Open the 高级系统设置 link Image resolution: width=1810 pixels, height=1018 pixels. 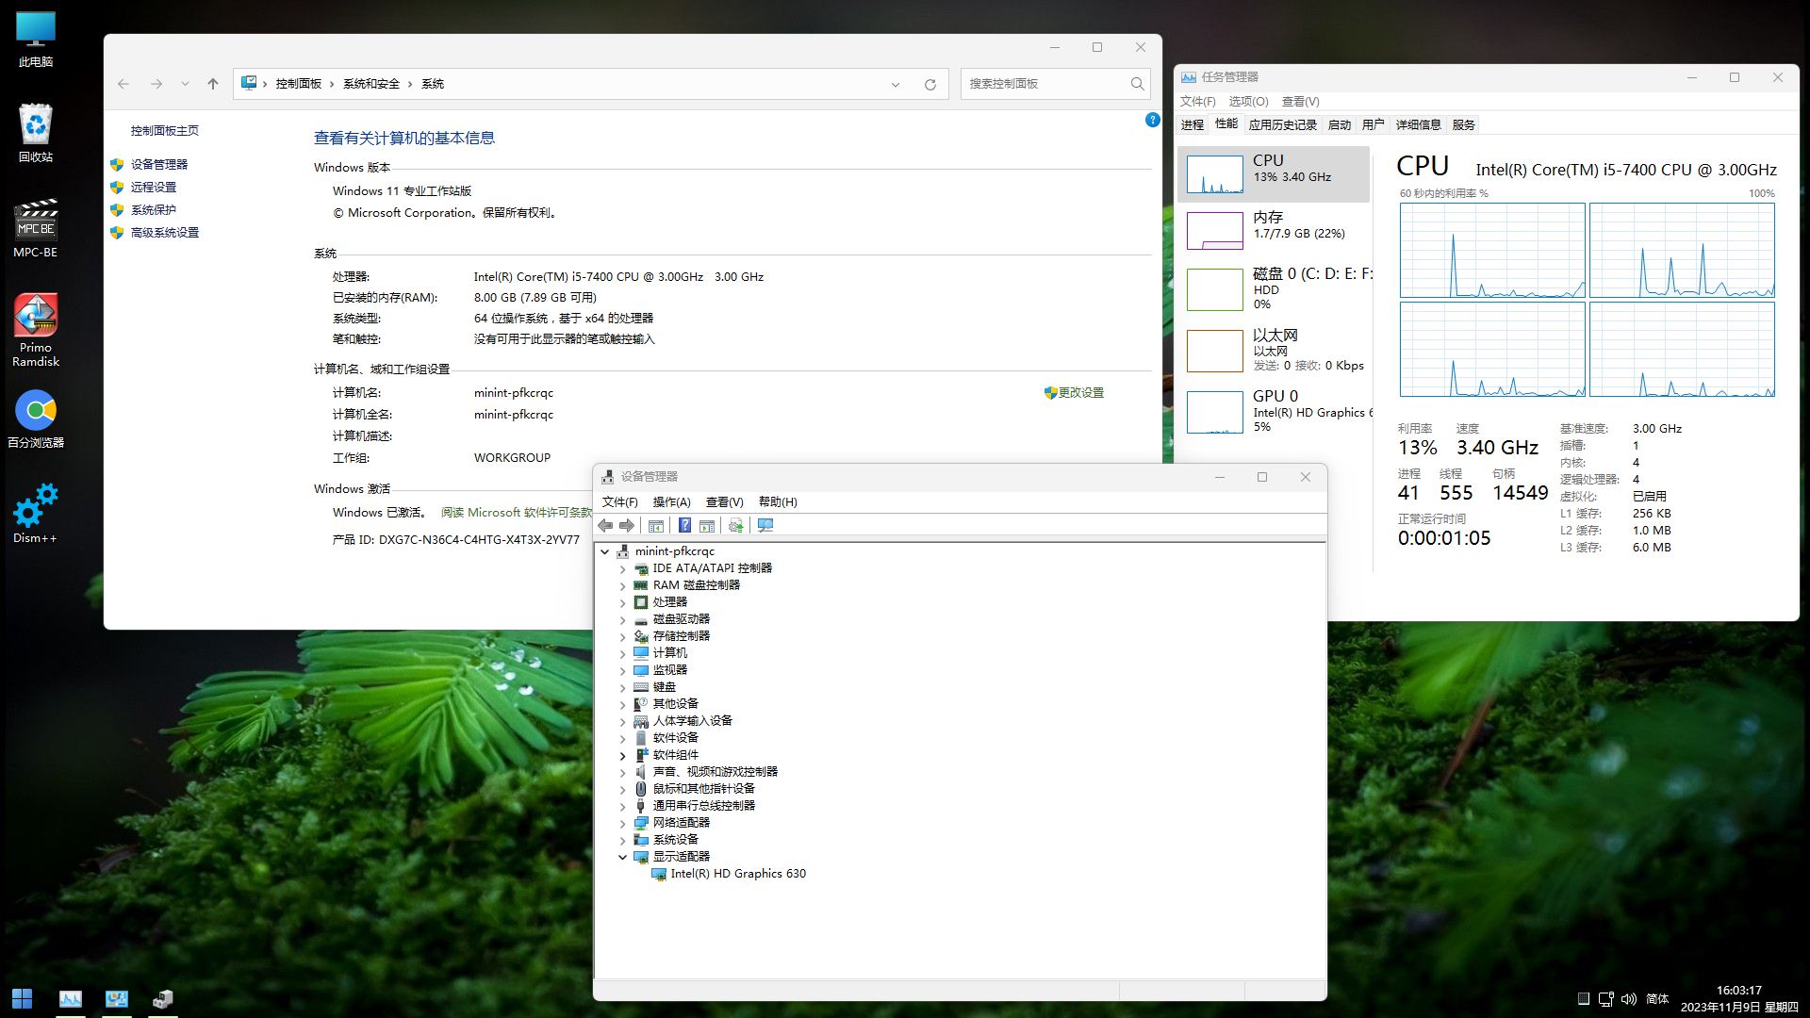click(x=164, y=232)
